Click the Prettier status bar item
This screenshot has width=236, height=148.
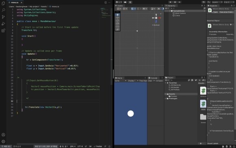click(x=98, y=146)
